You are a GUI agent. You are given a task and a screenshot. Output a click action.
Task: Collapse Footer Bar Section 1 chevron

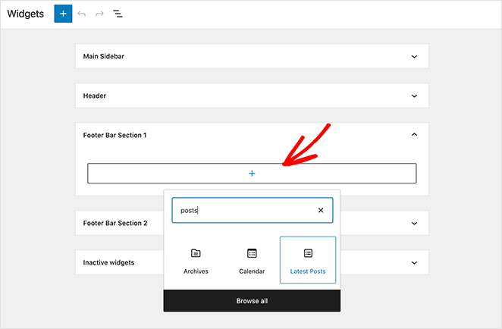click(x=414, y=135)
